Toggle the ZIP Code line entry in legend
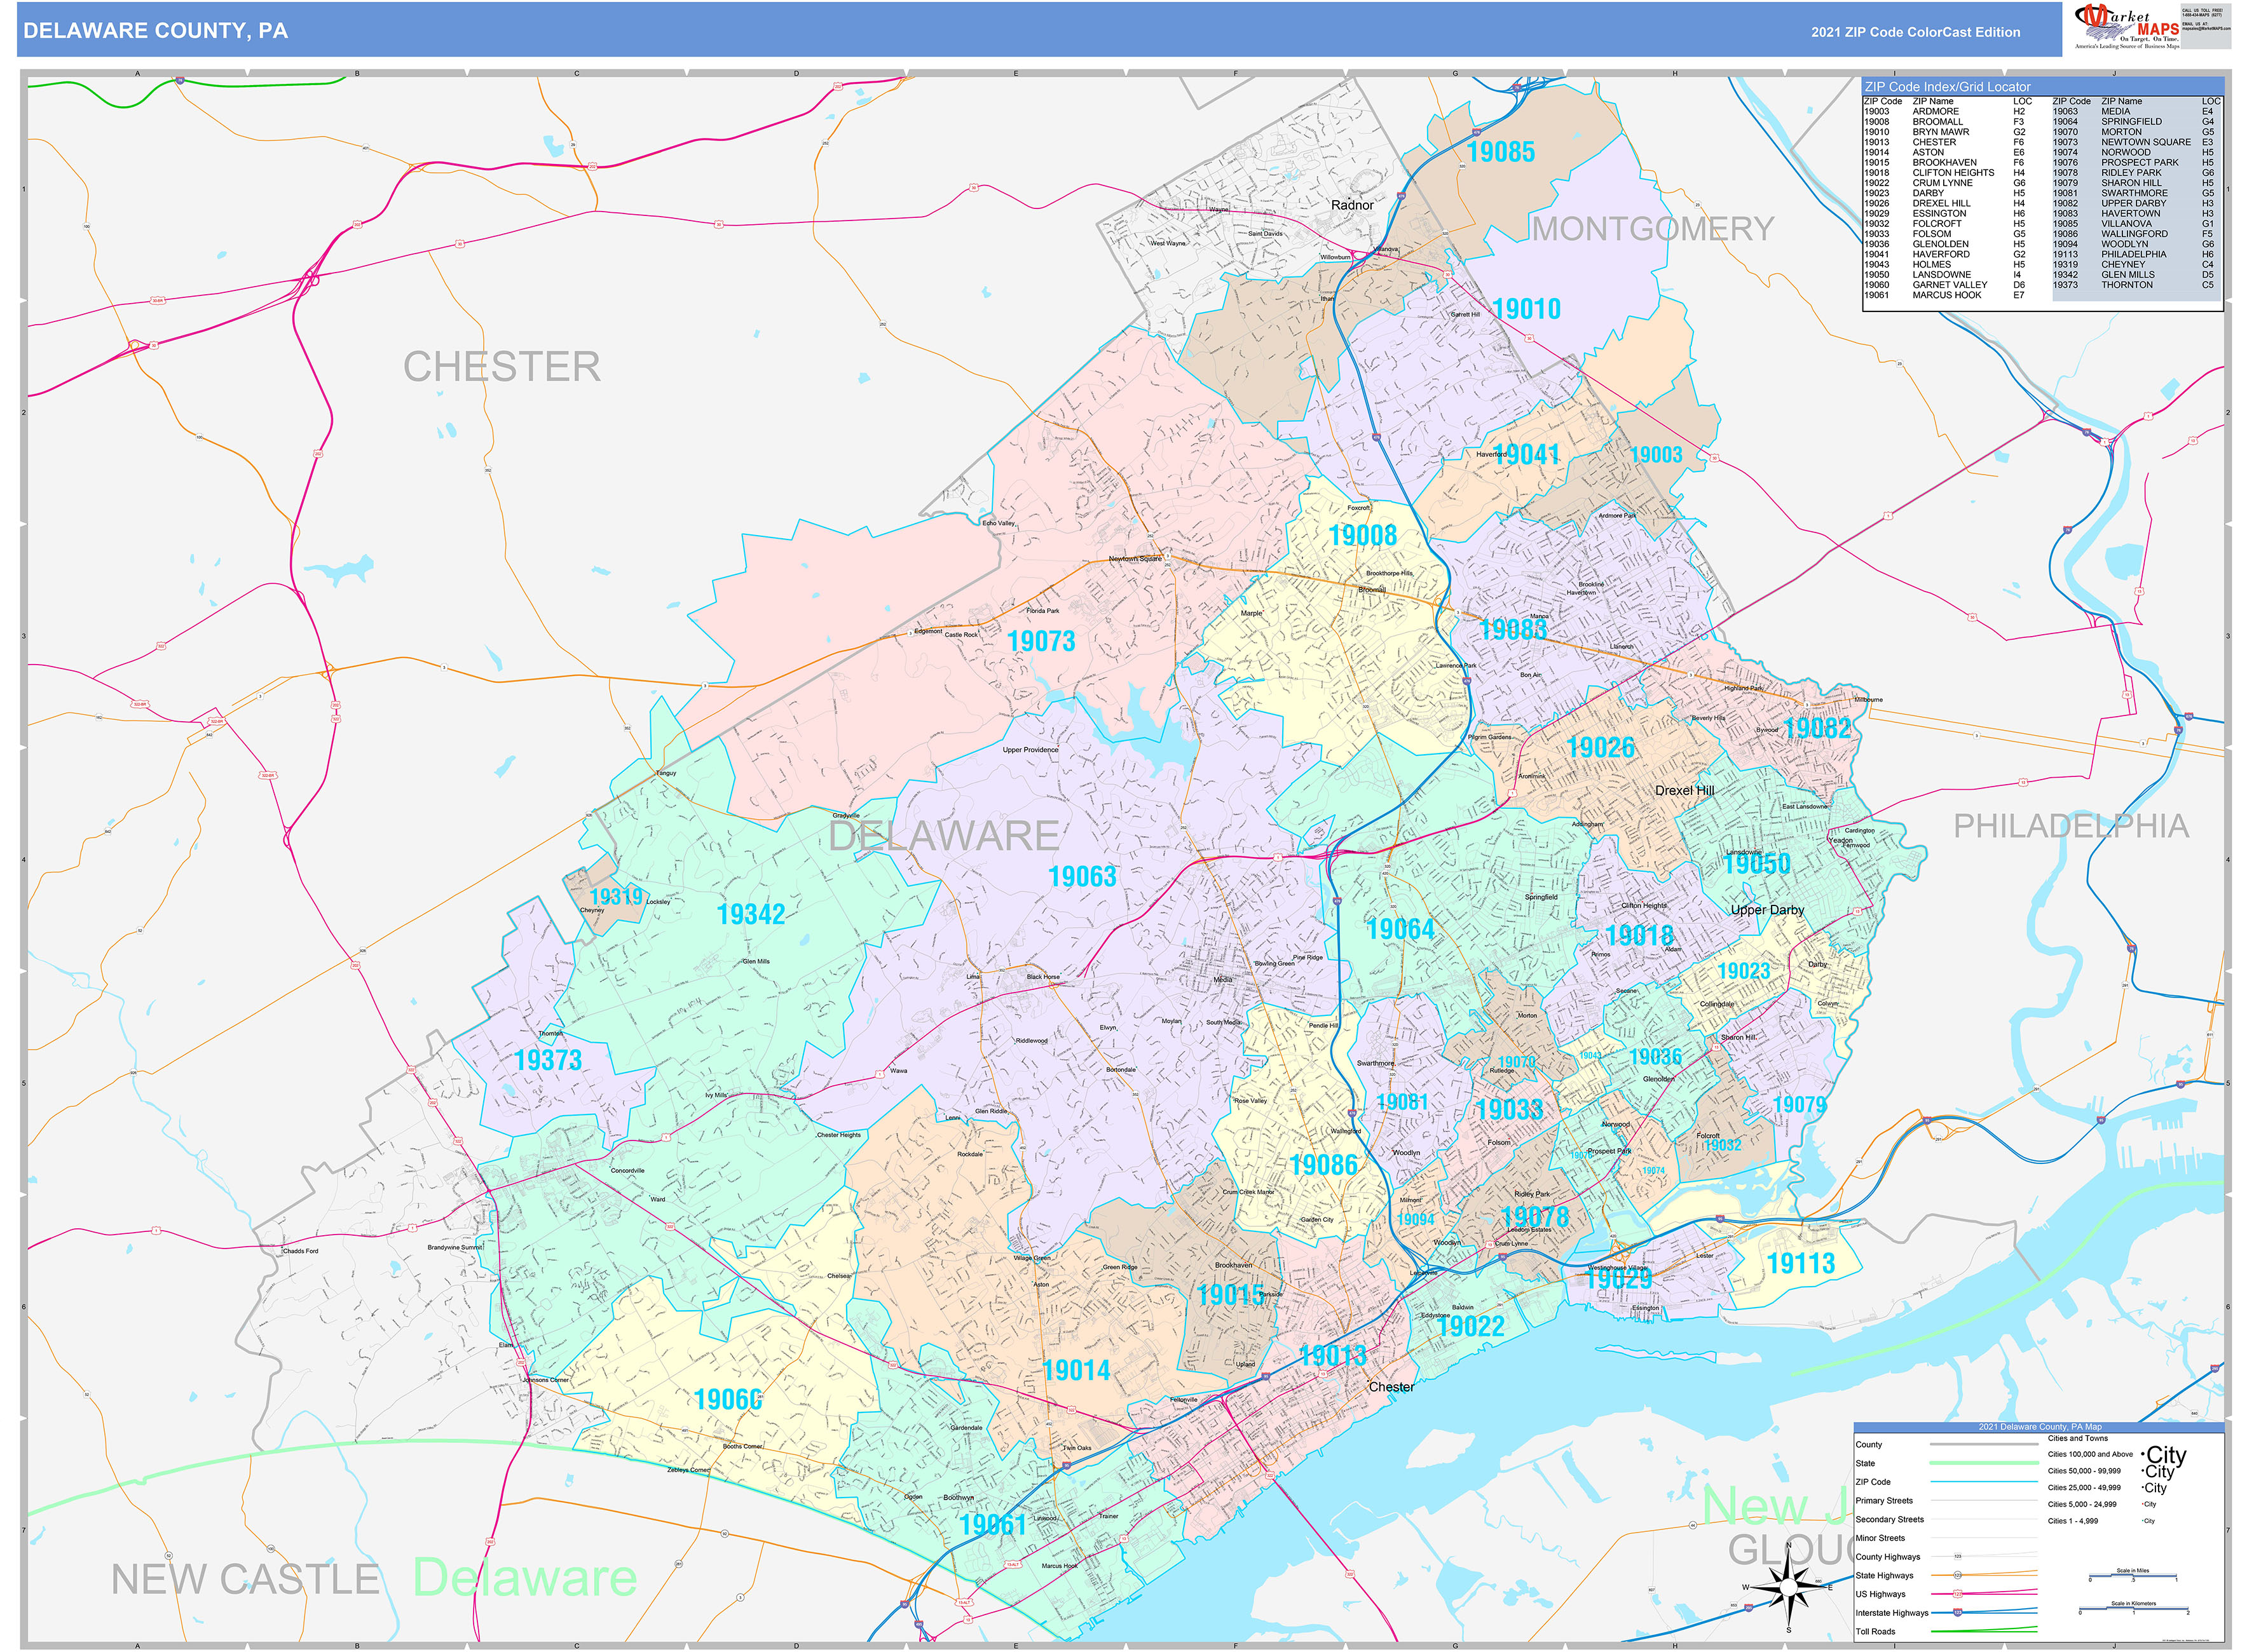 pos(1985,1482)
